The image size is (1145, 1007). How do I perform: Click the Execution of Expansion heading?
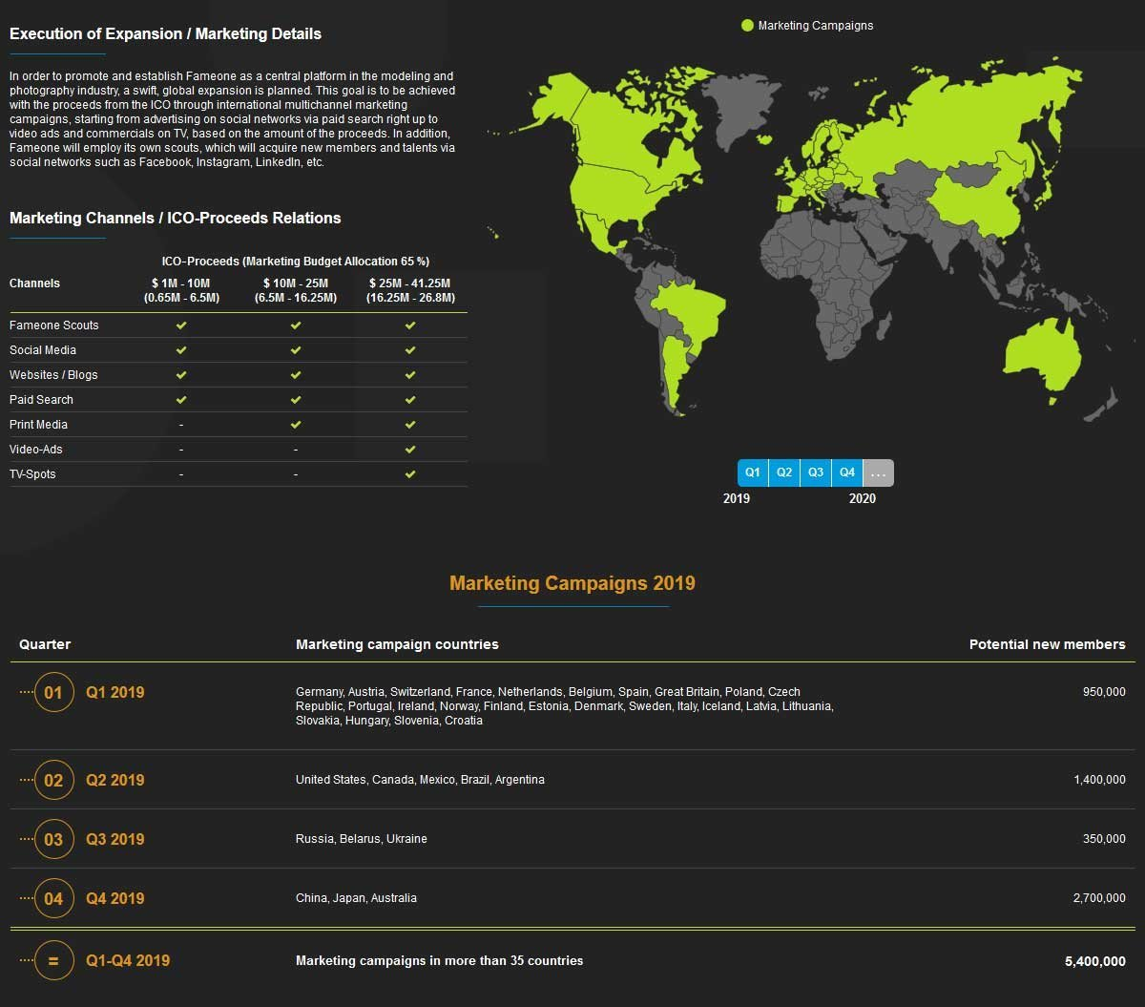(x=165, y=33)
